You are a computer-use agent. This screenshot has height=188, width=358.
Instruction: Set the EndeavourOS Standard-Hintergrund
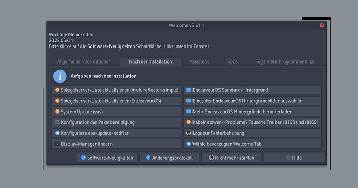(252, 90)
